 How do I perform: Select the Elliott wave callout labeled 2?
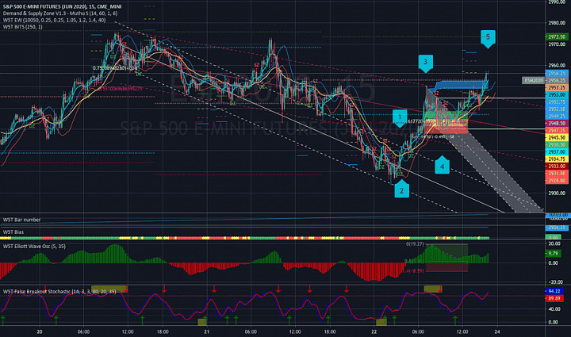coord(401,189)
